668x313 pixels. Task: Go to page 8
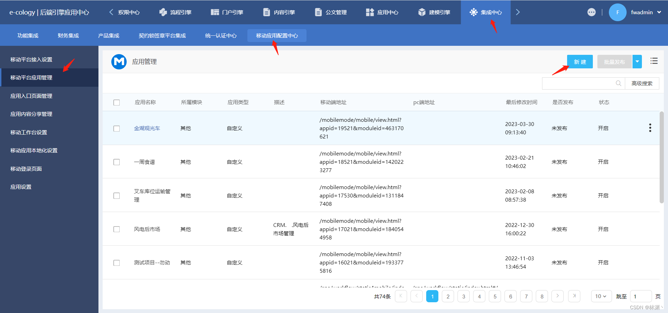(x=542, y=296)
